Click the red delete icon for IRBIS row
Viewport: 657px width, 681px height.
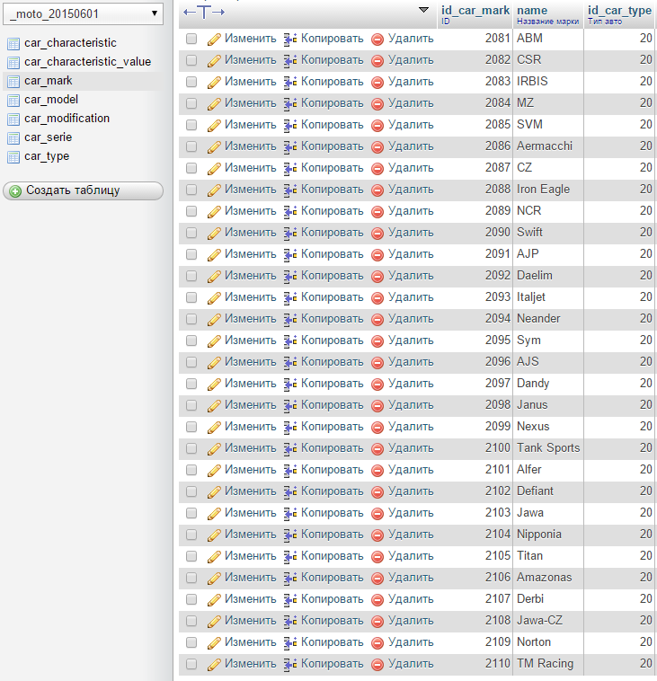pos(377,83)
